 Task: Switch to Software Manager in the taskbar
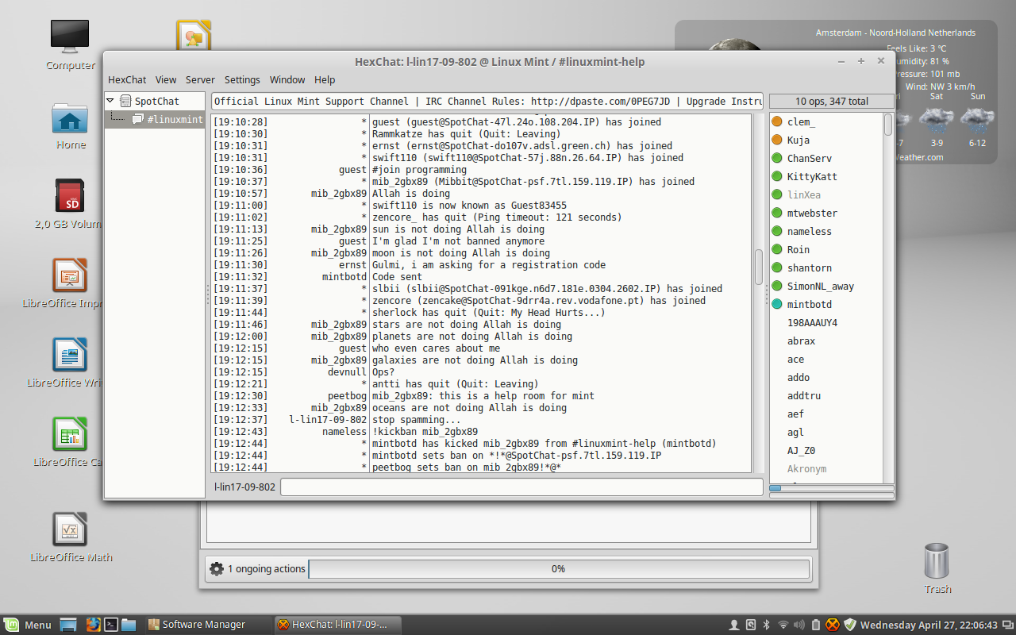point(205,625)
